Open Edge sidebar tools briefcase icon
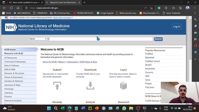 [x=196, y=33]
